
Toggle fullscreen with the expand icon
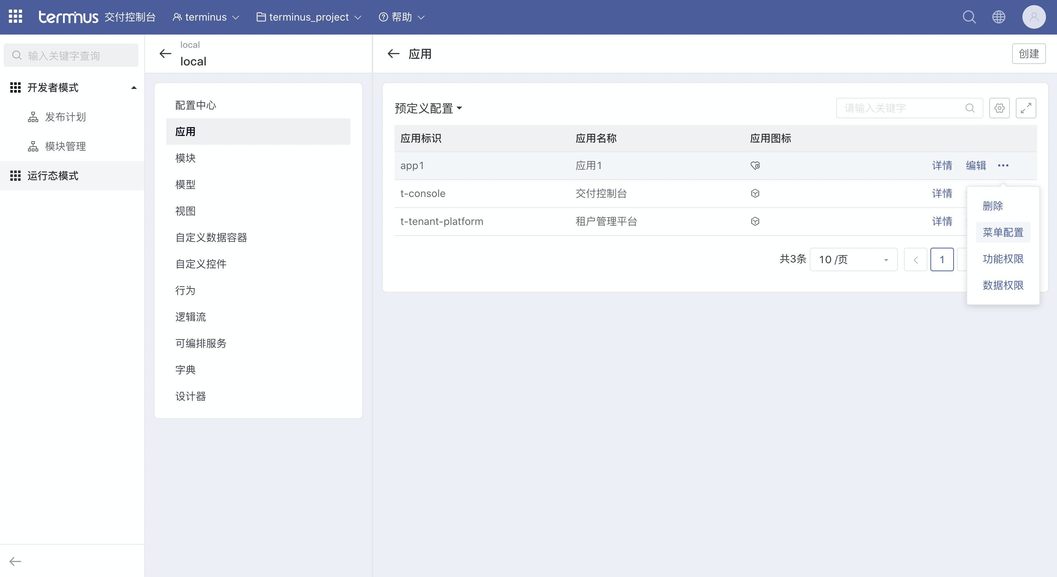pyautogui.click(x=1026, y=108)
